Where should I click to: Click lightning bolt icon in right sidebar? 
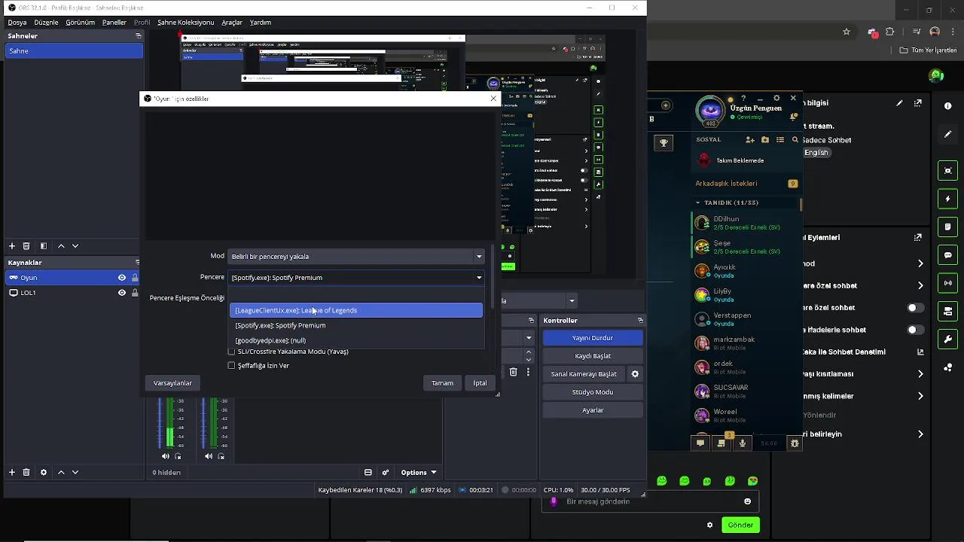(x=948, y=199)
